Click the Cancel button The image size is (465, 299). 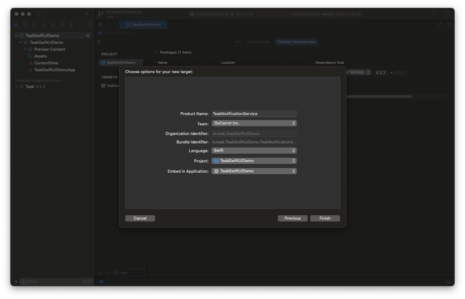click(x=140, y=218)
